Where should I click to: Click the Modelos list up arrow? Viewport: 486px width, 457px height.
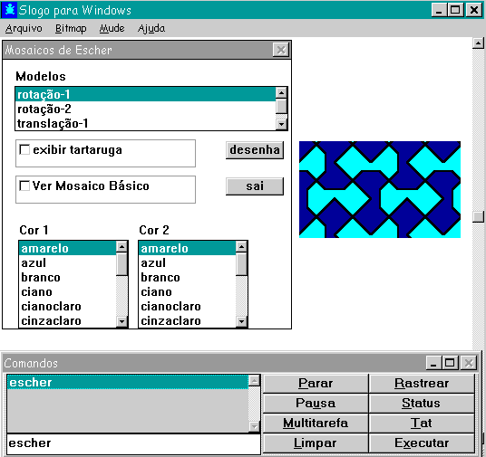coord(281,92)
